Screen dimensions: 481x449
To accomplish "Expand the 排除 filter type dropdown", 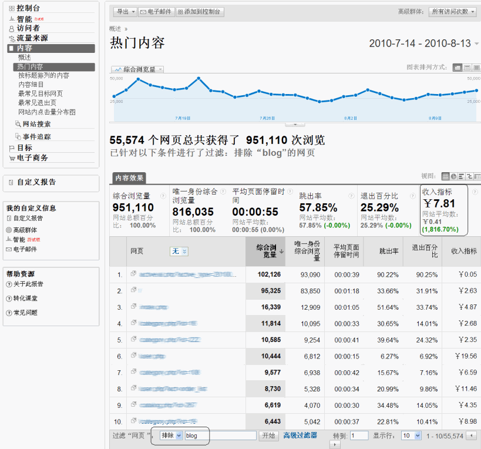I will (171, 435).
